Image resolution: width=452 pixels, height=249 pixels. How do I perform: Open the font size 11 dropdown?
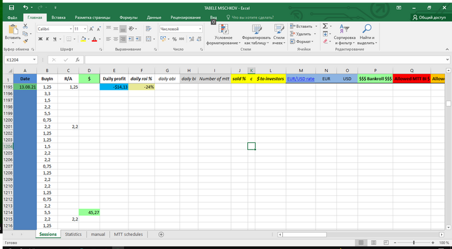coord(85,29)
